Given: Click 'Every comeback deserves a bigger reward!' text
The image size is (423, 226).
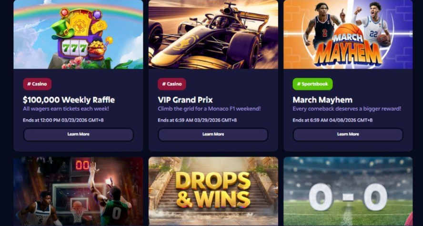Looking at the screenshot, I should pyautogui.click(x=347, y=109).
